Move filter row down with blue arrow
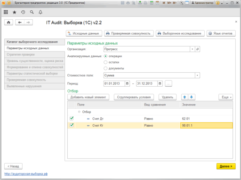This screenshot has width=241, height=180. 192,97
